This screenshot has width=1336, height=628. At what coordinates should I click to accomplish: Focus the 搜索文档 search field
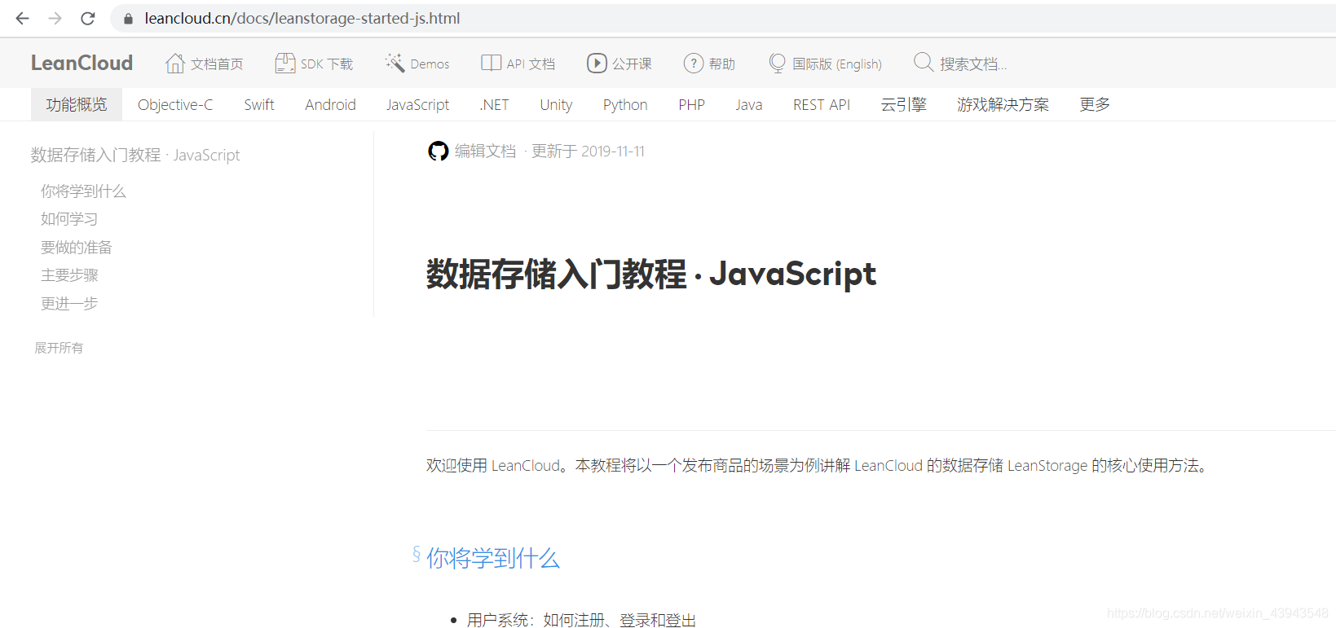tap(973, 64)
